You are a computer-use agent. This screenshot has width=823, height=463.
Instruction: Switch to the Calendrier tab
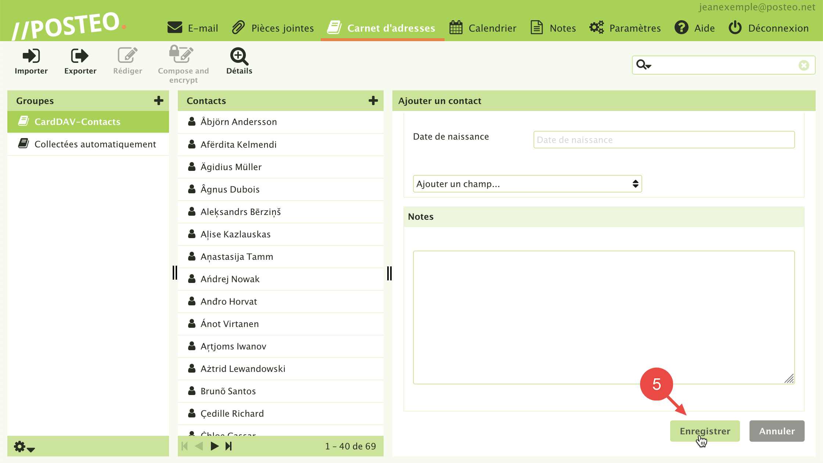point(483,28)
